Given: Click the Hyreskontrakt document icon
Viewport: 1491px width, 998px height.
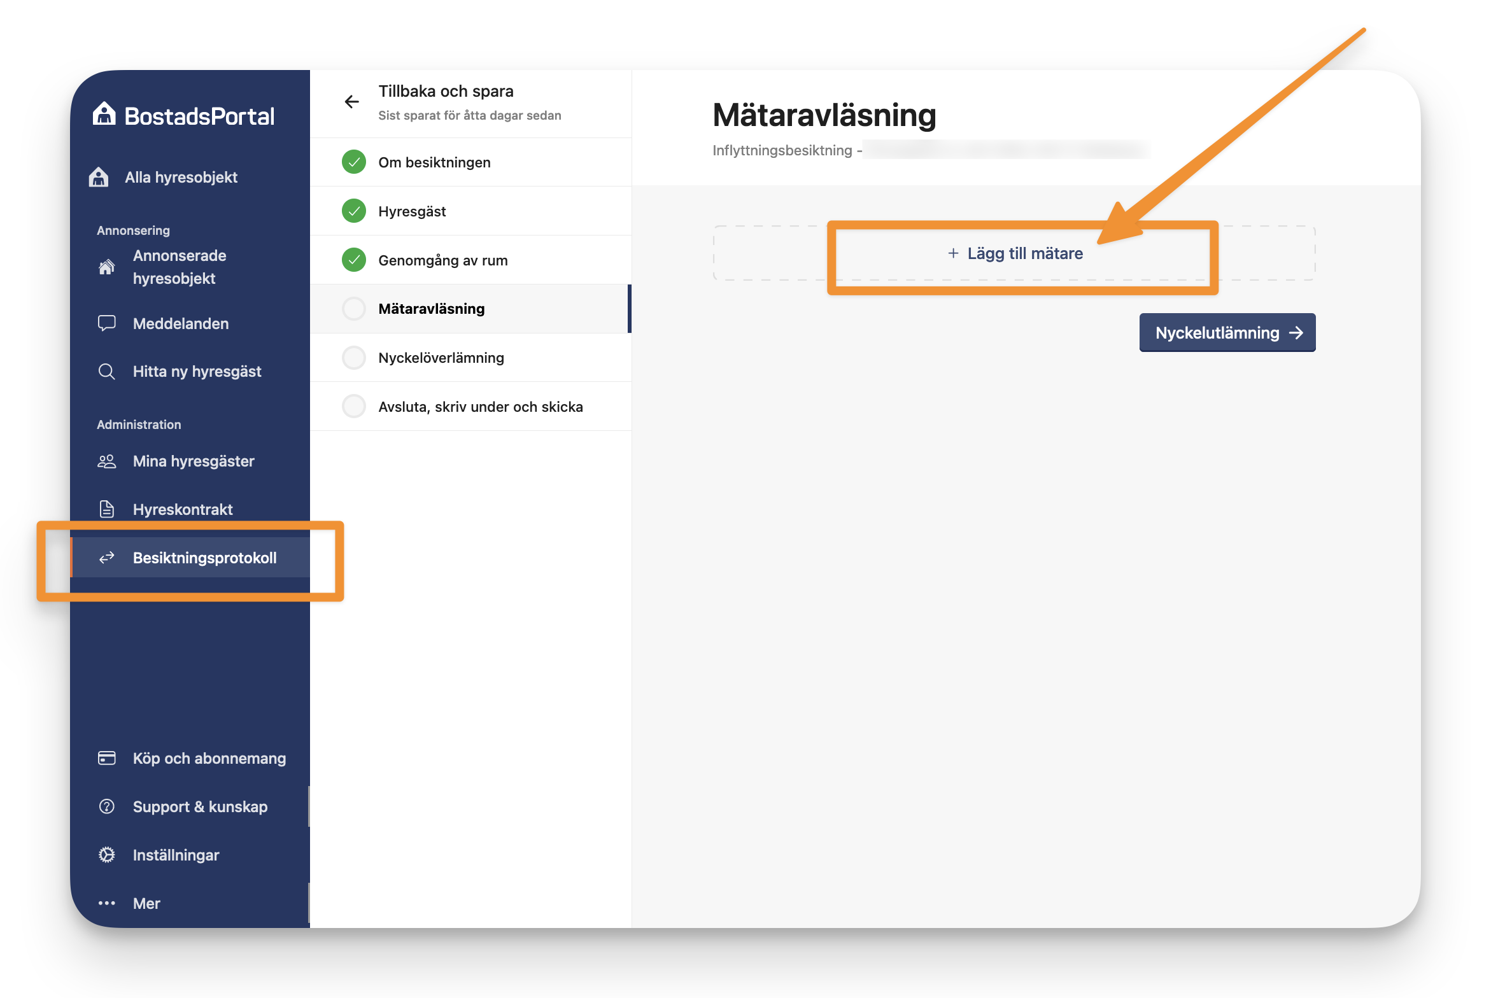Looking at the screenshot, I should [x=106, y=509].
